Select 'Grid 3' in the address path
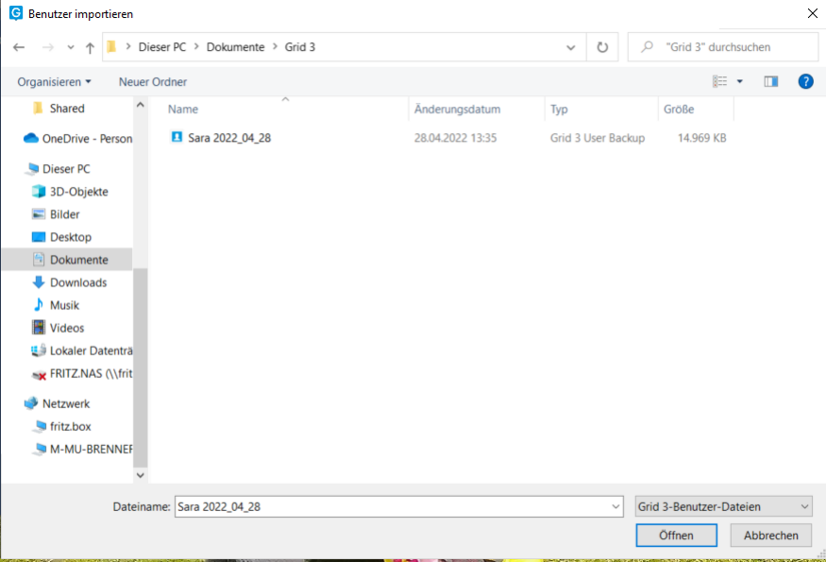 [x=300, y=47]
